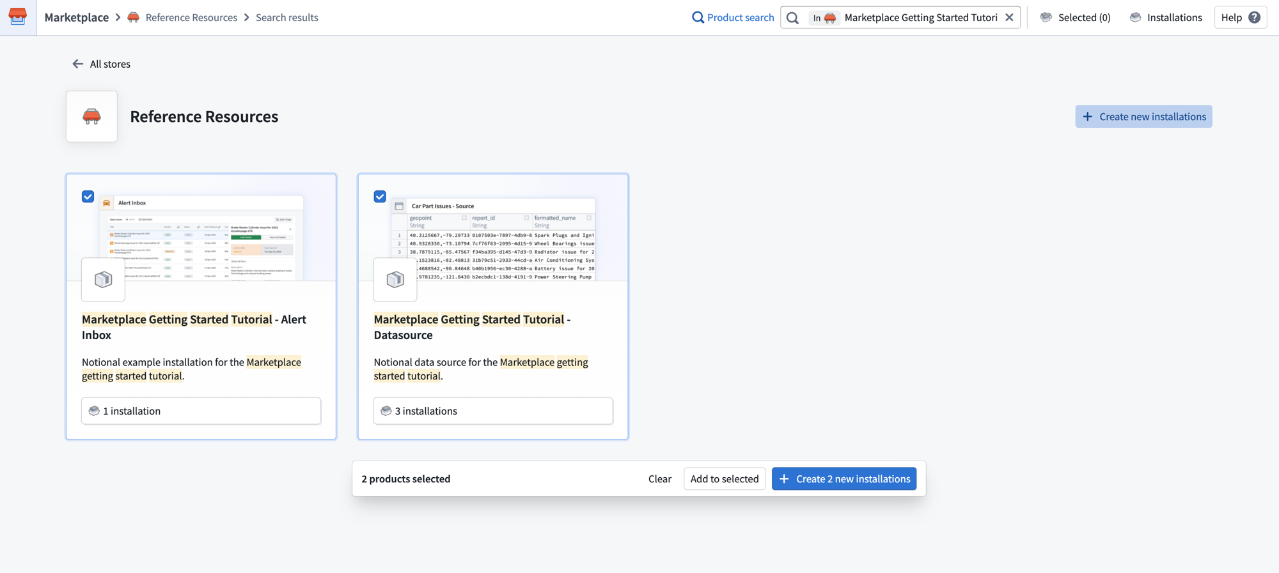Expand the 3 installations box
This screenshot has width=1279, height=573.
coord(493,411)
